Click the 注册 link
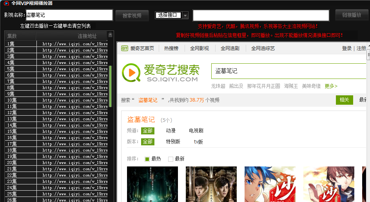This screenshot has width=370, height=202. coord(361,48)
